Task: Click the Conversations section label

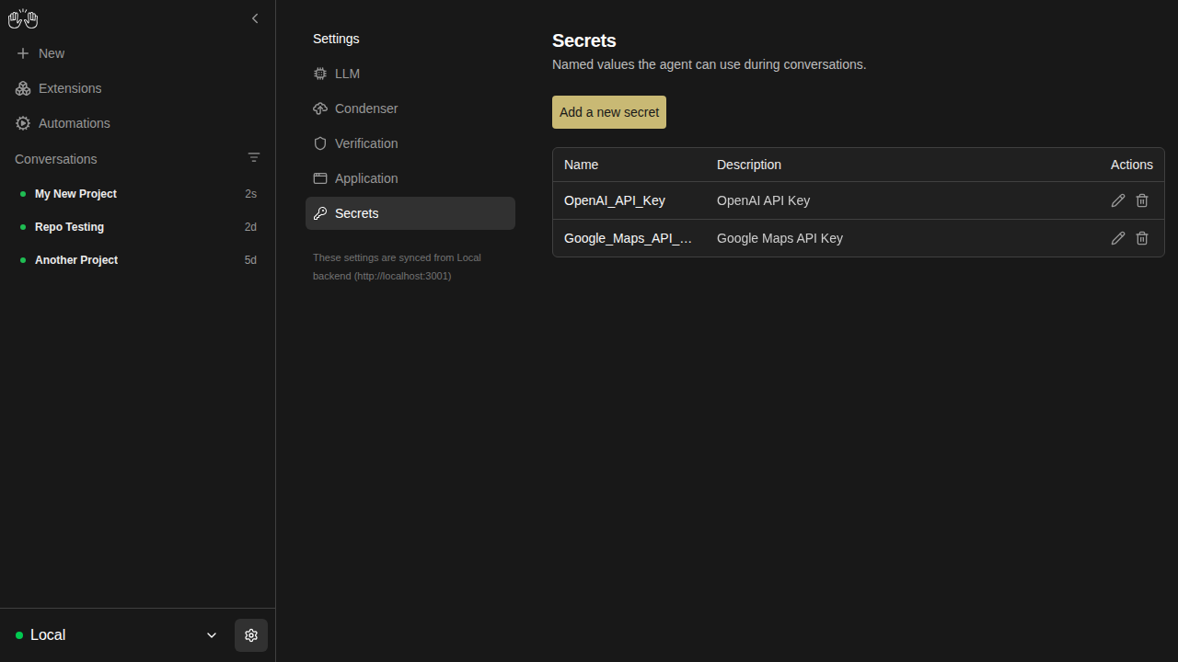Action: pyautogui.click(x=56, y=159)
